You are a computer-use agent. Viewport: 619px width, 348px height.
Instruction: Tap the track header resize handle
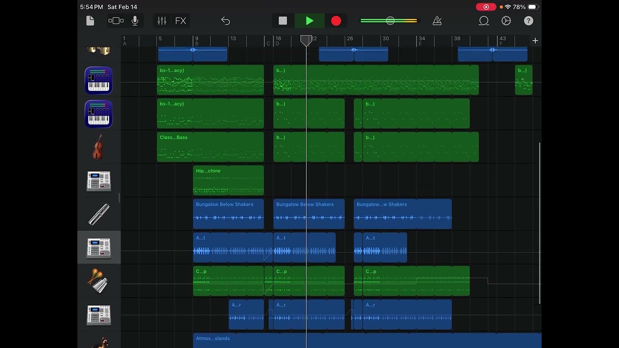click(x=119, y=198)
